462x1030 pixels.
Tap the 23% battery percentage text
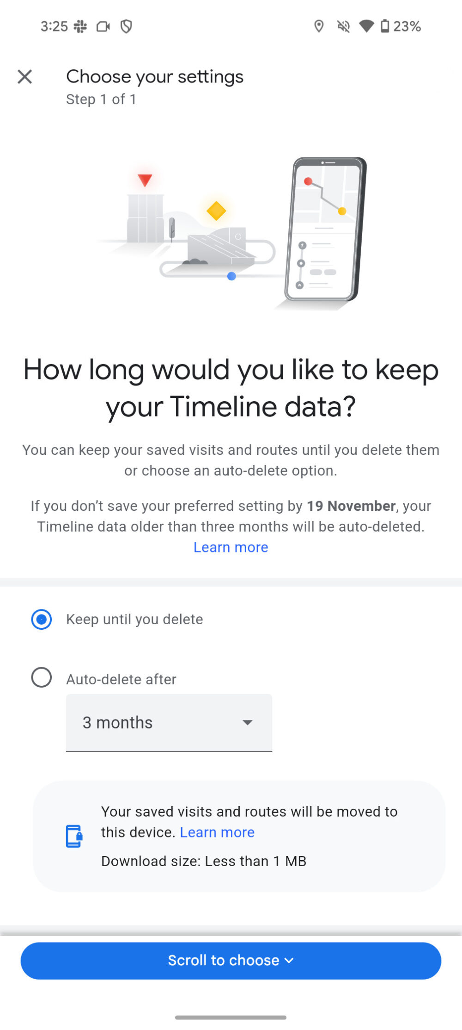coord(407,26)
